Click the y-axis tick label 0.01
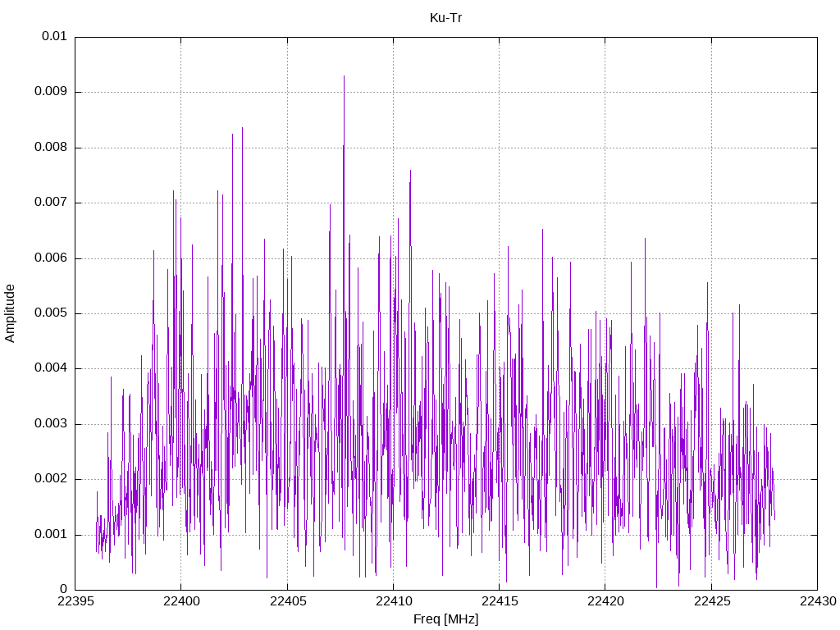The image size is (840, 630). [54, 36]
